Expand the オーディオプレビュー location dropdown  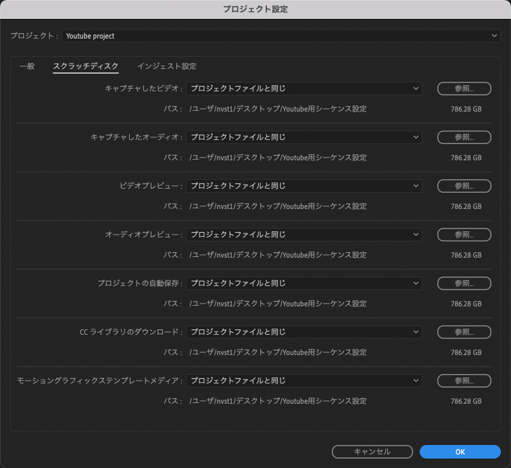[303, 235]
